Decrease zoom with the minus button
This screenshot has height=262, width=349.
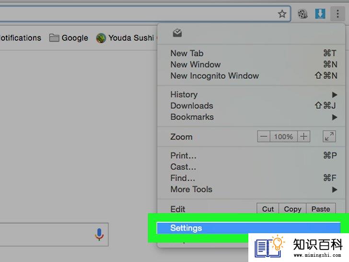point(264,136)
